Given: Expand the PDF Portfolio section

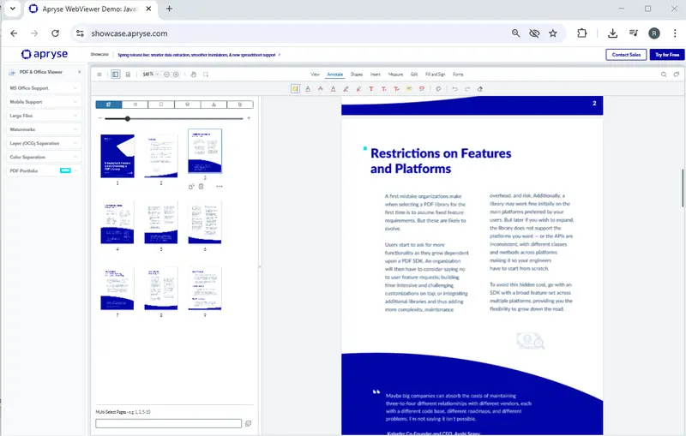Looking at the screenshot, I should pos(44,170).
